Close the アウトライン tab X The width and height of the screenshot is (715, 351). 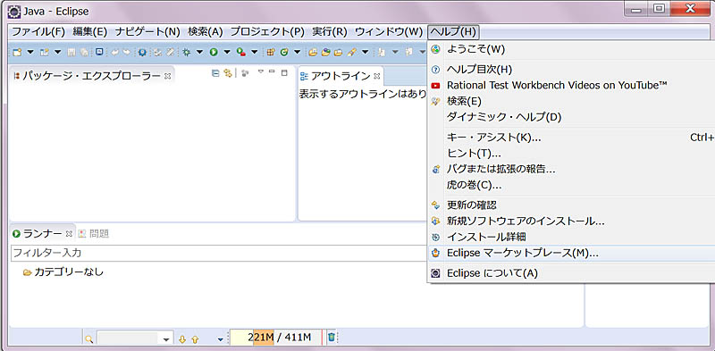pyautogui.click(x=376, y=76)
